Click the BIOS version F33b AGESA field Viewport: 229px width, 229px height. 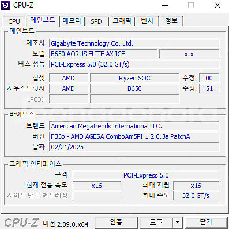tap(134, 136)
